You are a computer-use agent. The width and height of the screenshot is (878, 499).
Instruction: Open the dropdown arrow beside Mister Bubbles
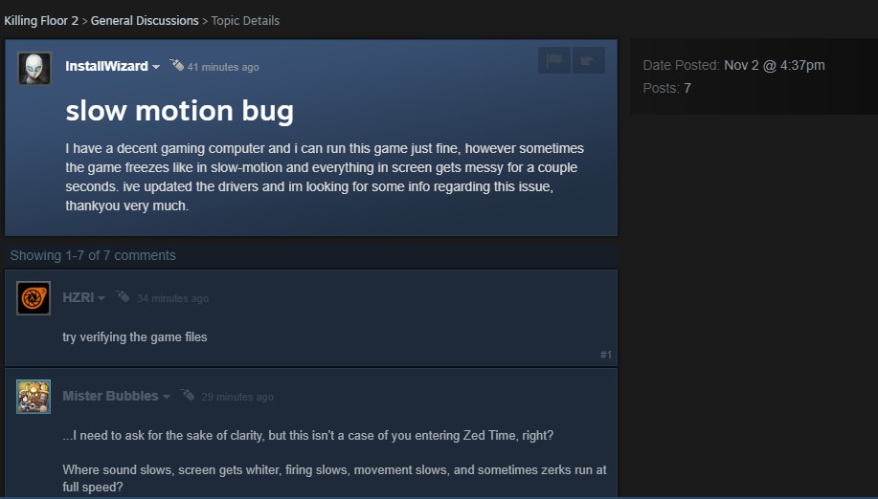click(167, 397)
